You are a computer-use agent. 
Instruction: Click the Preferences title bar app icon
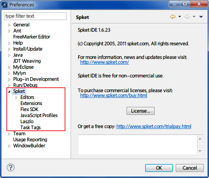click(x=5, y=5)
